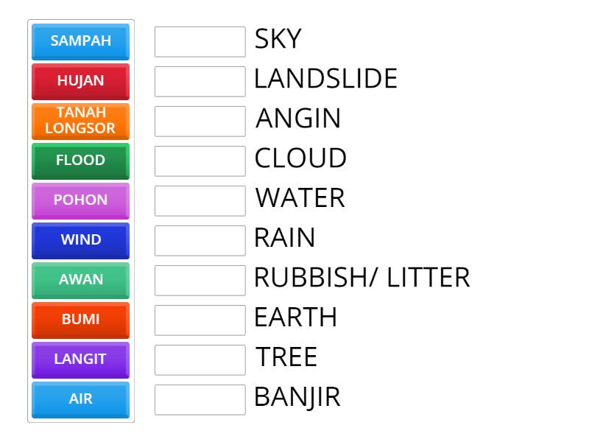This screenshot has width=589, height=442.
Task: Click the answer box beside ANGIN
Action: [200, 122]
